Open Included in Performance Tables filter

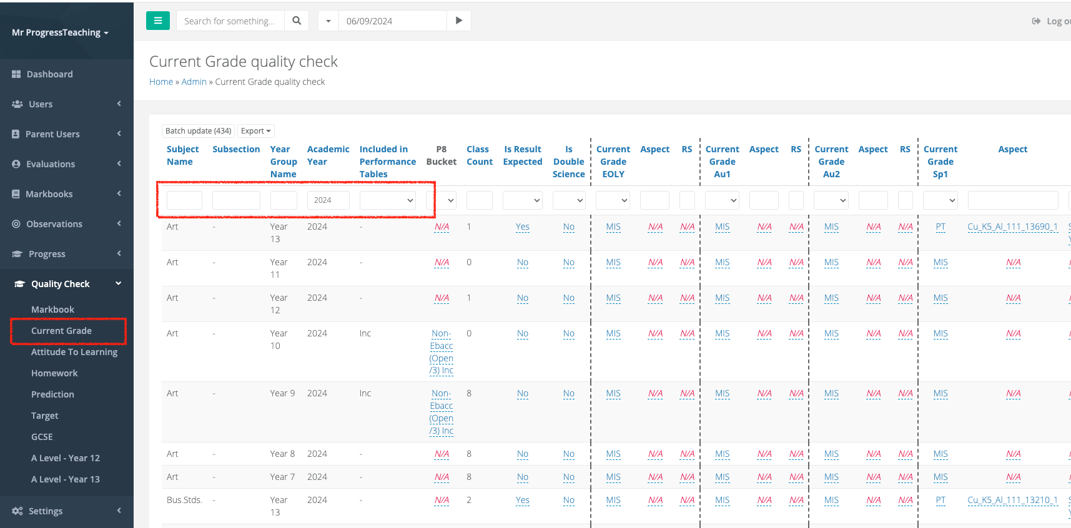[x=388, y=200]
